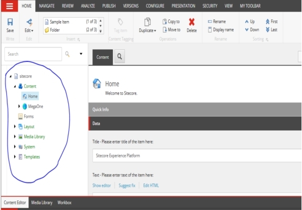Switch to the SECURITY ribbon tab

click(210, 6)
